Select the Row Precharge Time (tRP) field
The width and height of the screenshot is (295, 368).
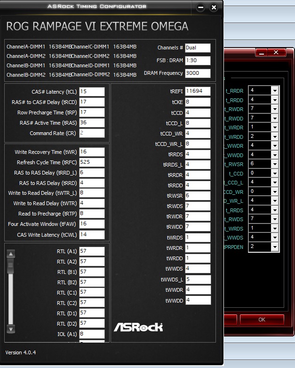pyautogui.click(x=92, y=112)
